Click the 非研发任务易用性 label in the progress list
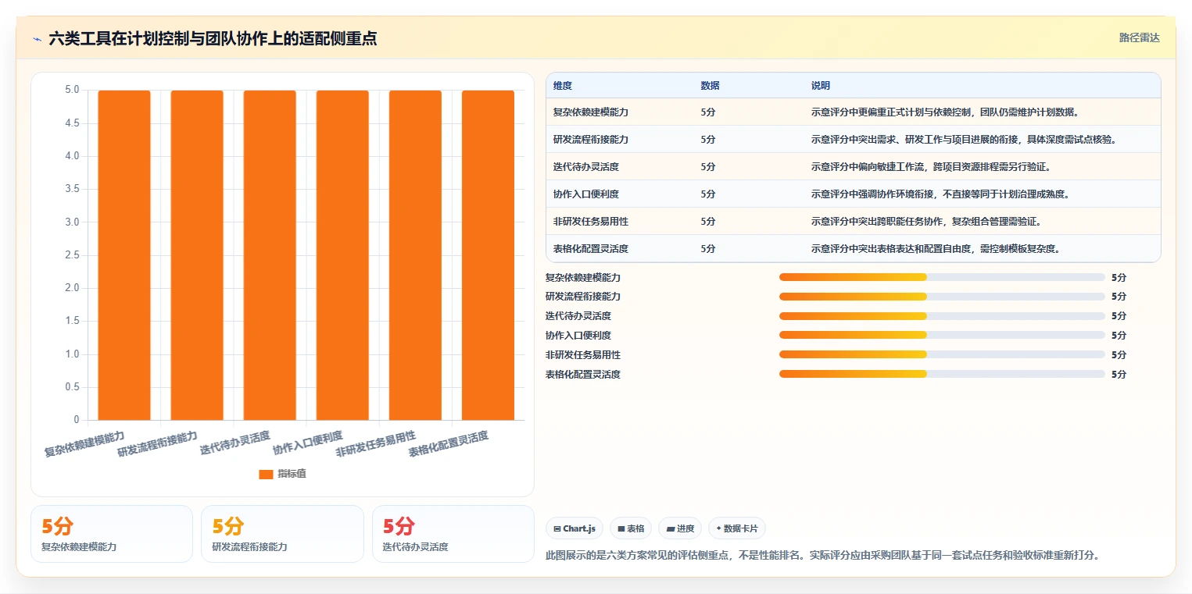This screenshot has width=1192, height=594. coord(583,355)
